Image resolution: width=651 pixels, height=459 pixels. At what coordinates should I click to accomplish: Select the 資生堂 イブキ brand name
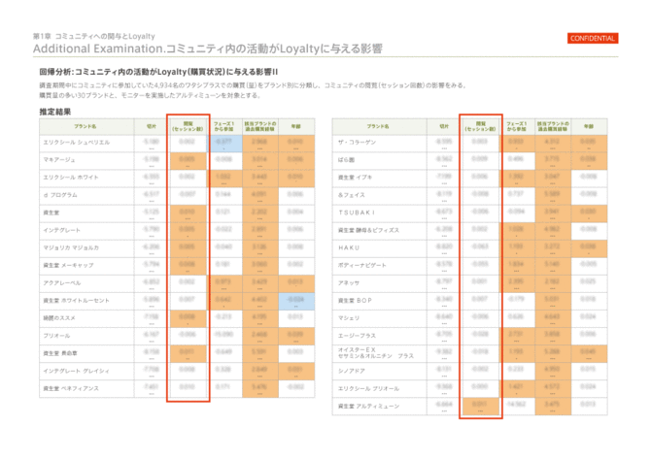point(355,177)
